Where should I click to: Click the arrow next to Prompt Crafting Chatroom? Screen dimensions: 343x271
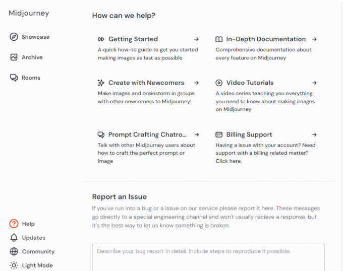197,134
